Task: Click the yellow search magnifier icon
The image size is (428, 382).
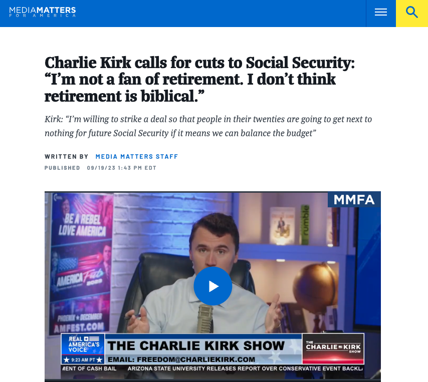Action: [x=412, y=13]
